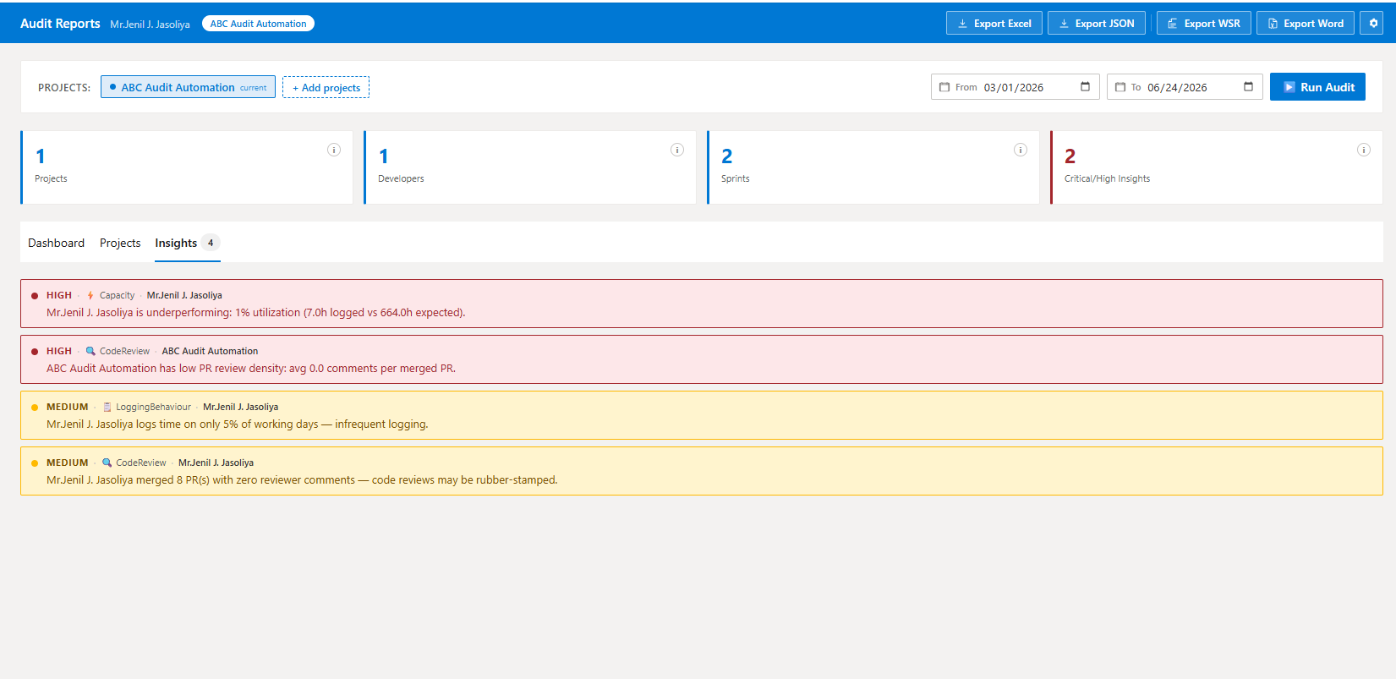Image resolution: width=1396 pixels, height=679 pixels.
Task: Click the LoggingBehaviour notepad icon
Action: [107, 407]
